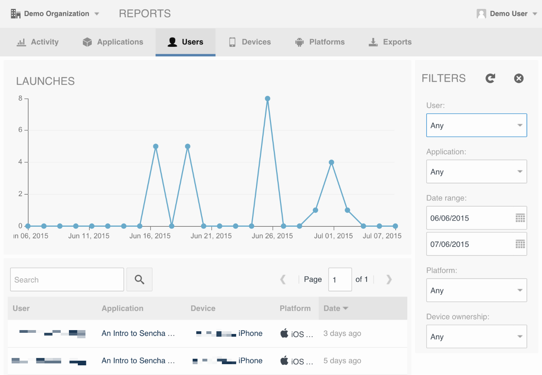Open the Exports tab
This screenshot has height=375, width=542.
(x=390, y=42)
